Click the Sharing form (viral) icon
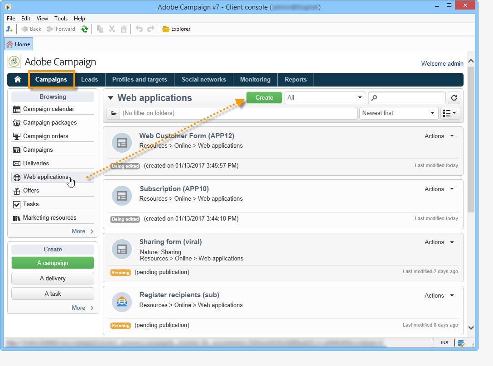 click(122, 249)
